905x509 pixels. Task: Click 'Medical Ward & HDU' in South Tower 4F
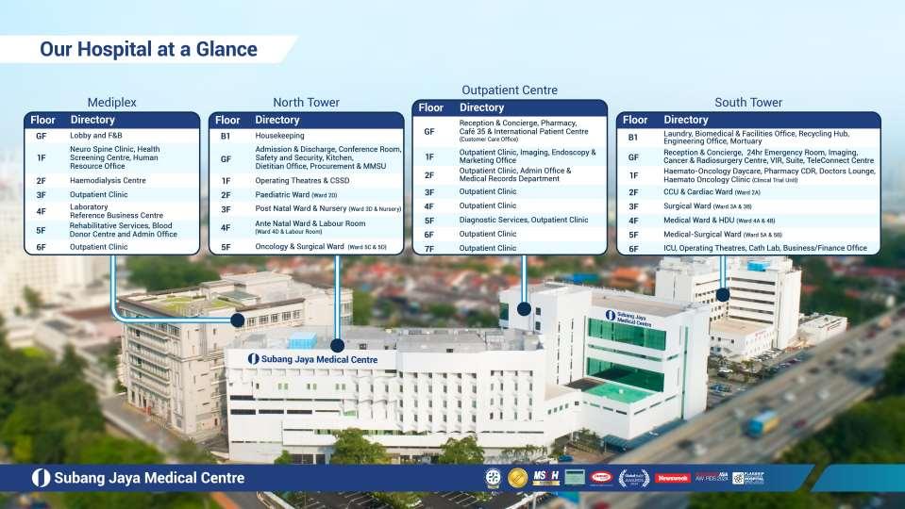[719, 221]
